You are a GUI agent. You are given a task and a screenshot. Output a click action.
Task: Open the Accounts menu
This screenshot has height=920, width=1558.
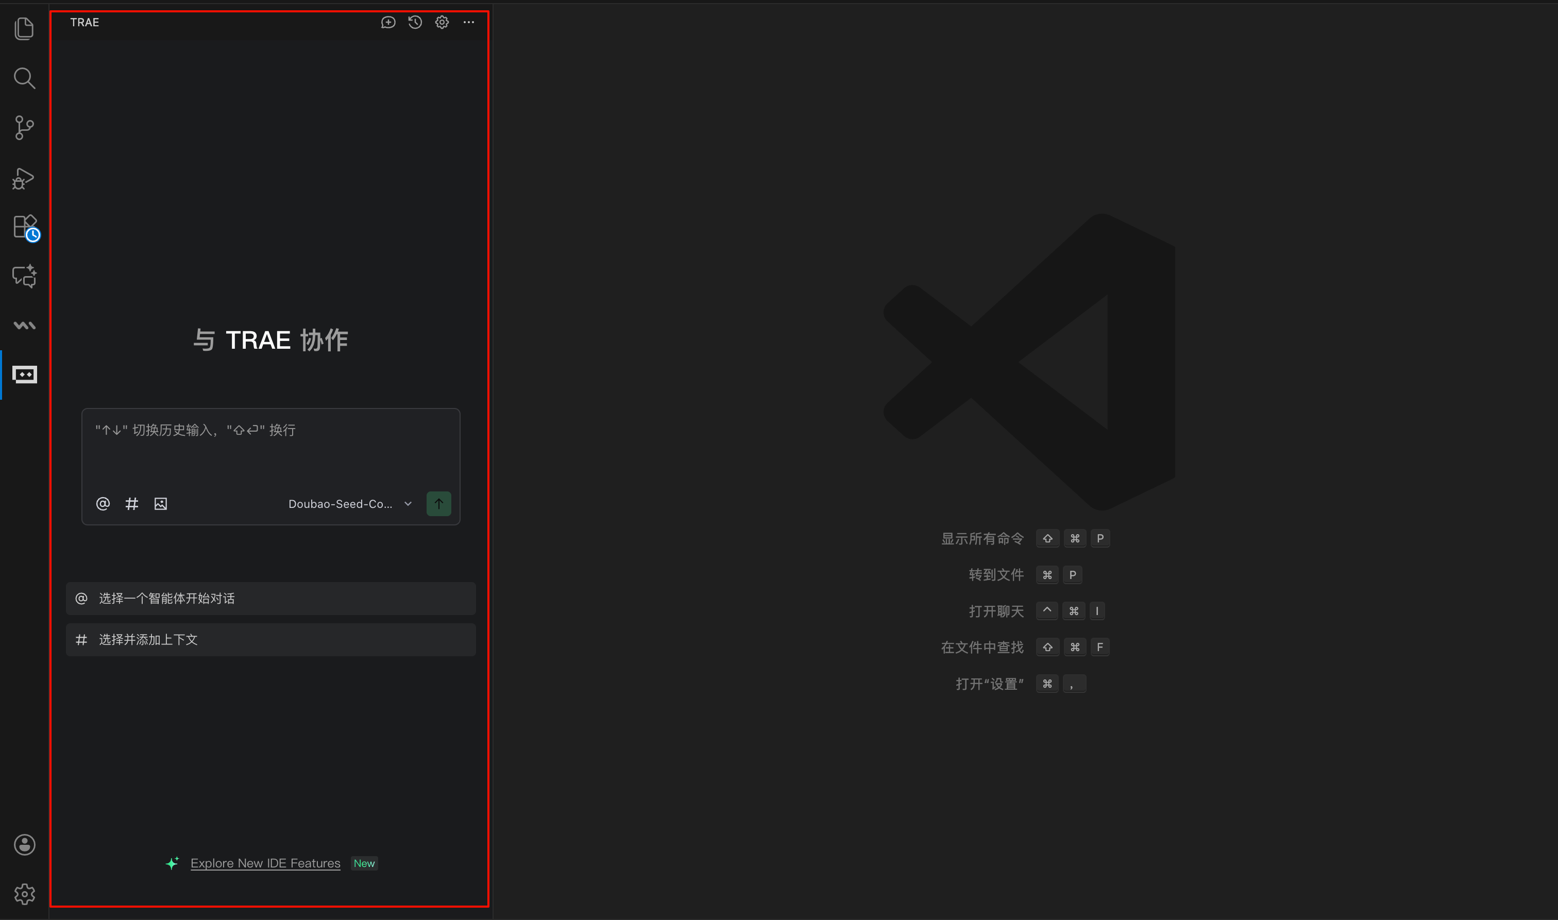[24, 844]
